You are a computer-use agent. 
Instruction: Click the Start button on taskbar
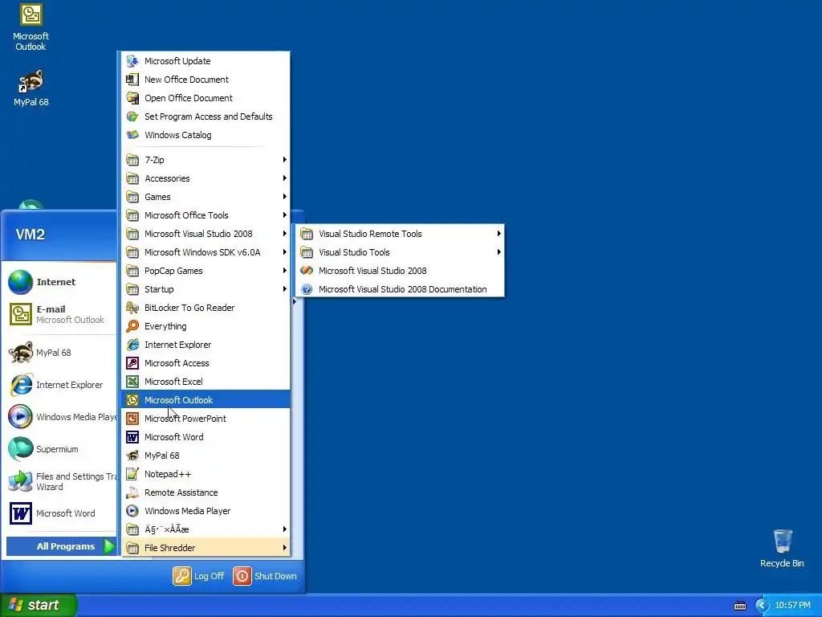(39, 605)
